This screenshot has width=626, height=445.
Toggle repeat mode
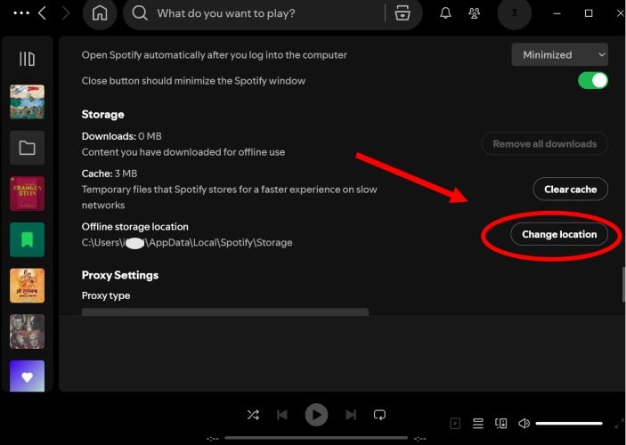click(x=379, y=415)
